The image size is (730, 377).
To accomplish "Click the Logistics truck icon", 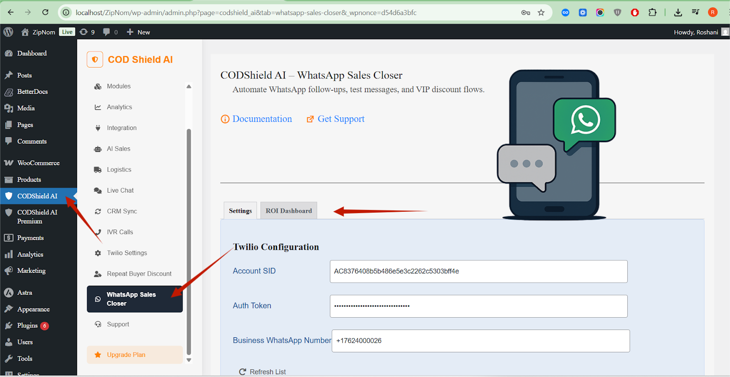I will [98, 170].
